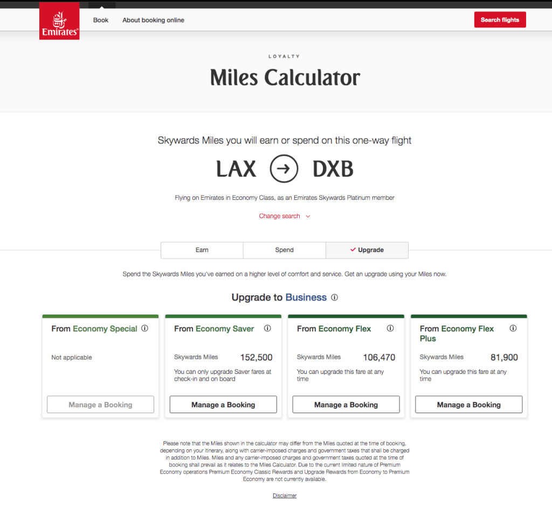
Task: Click Manage a Booking under Economy Flex Plus
Action: [x=468, y=405]
